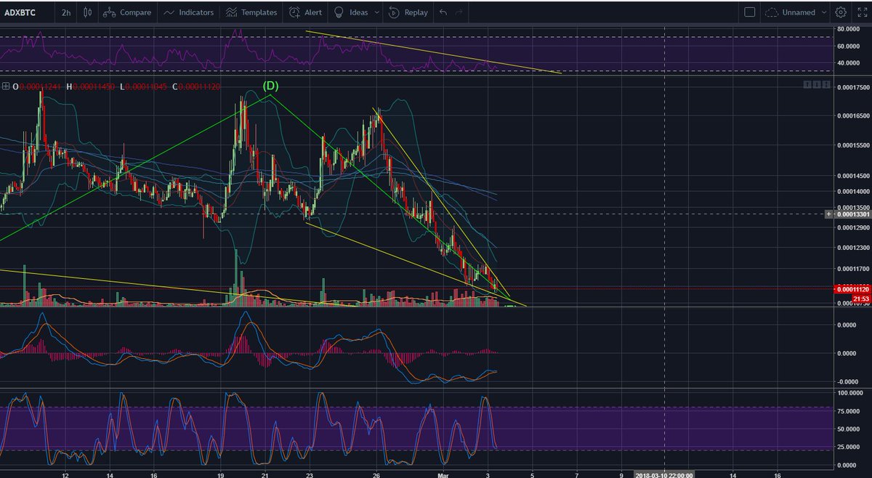The image size is (872, 478).
Task: Expand the Ideas dropdown chevron
Action: tap(376, 12)
